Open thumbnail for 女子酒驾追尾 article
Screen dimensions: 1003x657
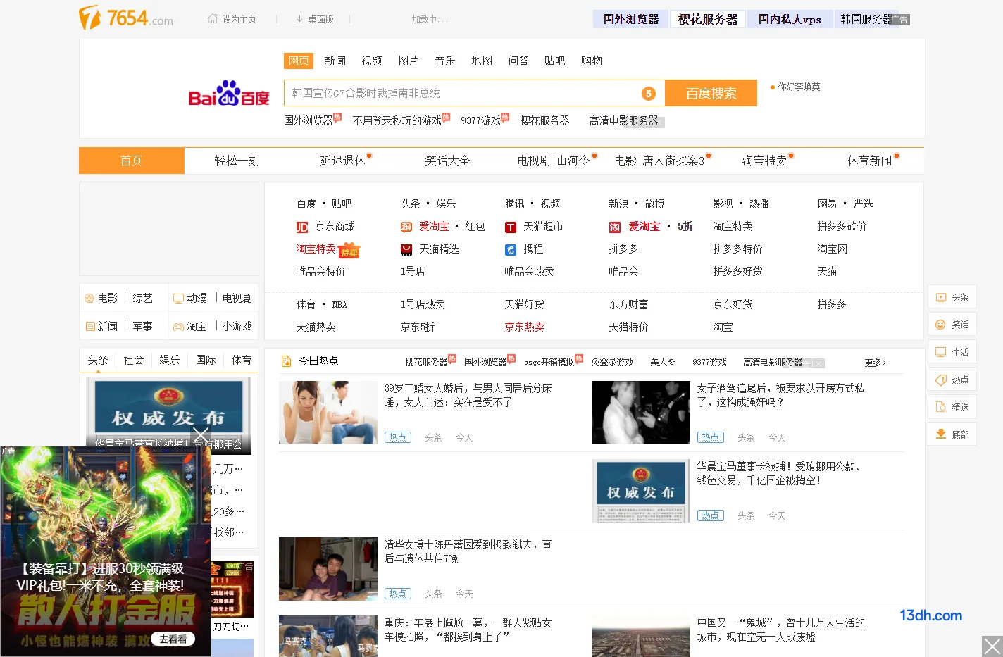tap(641, 413)
